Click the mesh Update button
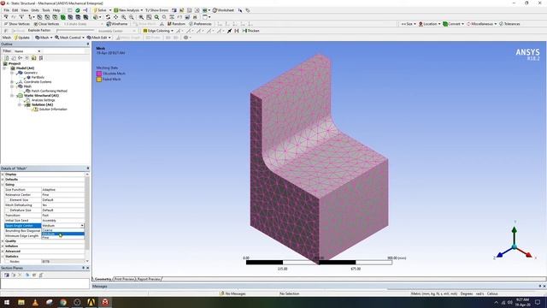This screenshot has width=547, height=308. point(22,38)
